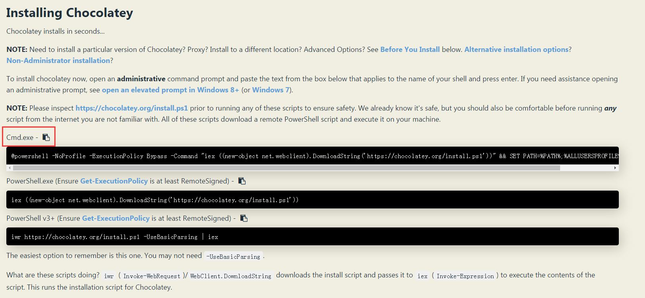The height and width of the screenshot is (298, 645).
Task: Click the inline Invoke-WebRequest code text
Action: tap(152, 276)
